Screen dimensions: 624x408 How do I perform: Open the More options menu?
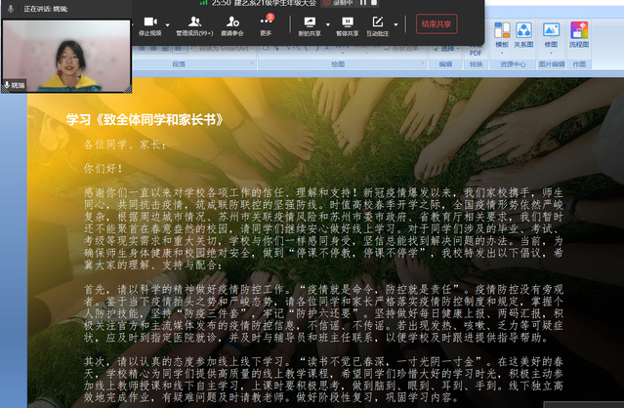coord(267,21)
